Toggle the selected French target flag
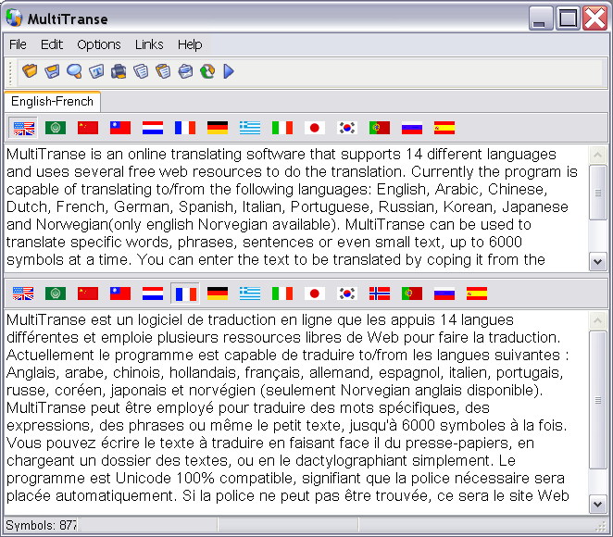This screenshot has width=613, height=537. pos(185,293)
